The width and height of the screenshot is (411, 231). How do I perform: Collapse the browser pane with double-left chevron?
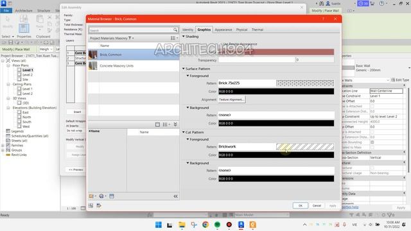pyautogui.click(x=175, y=196)
